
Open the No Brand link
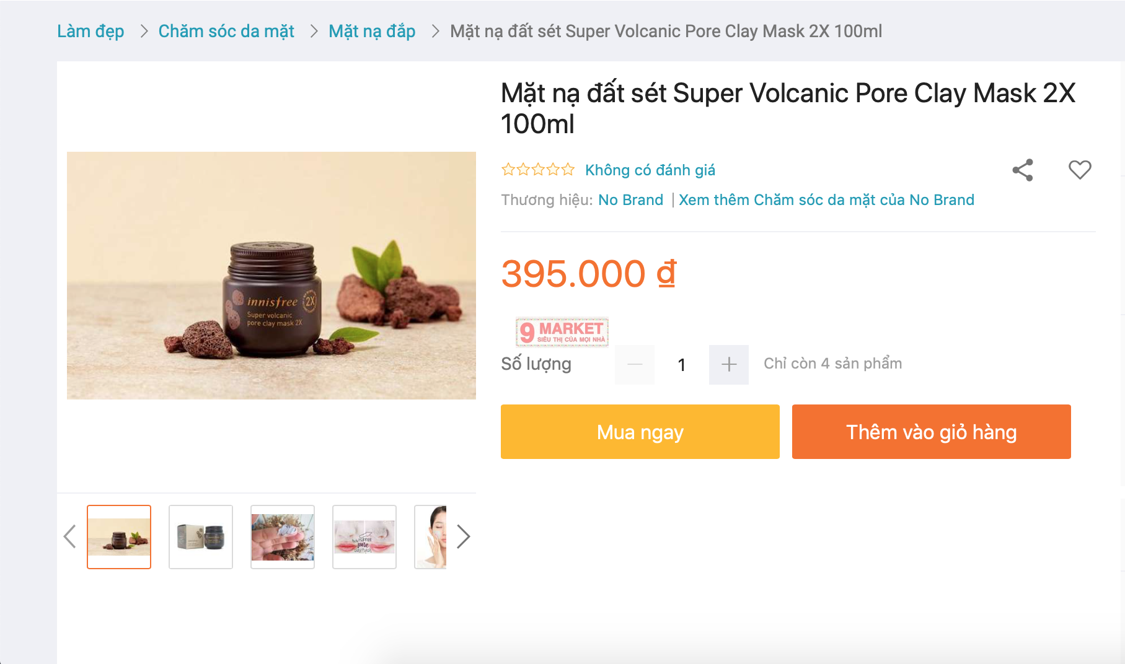click(630, 200)
